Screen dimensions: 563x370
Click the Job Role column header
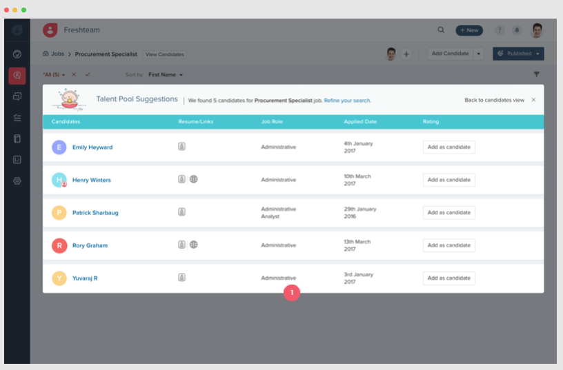coord(272,121)
